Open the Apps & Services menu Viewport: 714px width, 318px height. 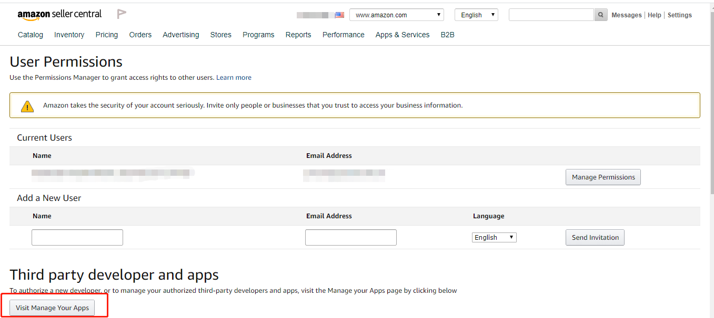[x=403, y=35]
